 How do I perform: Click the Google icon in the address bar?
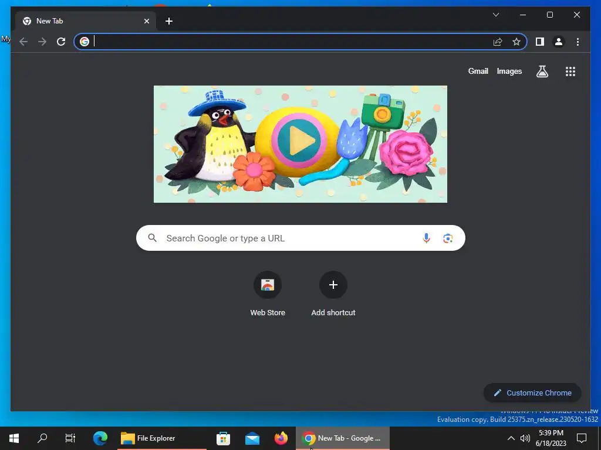click(85, 42)
